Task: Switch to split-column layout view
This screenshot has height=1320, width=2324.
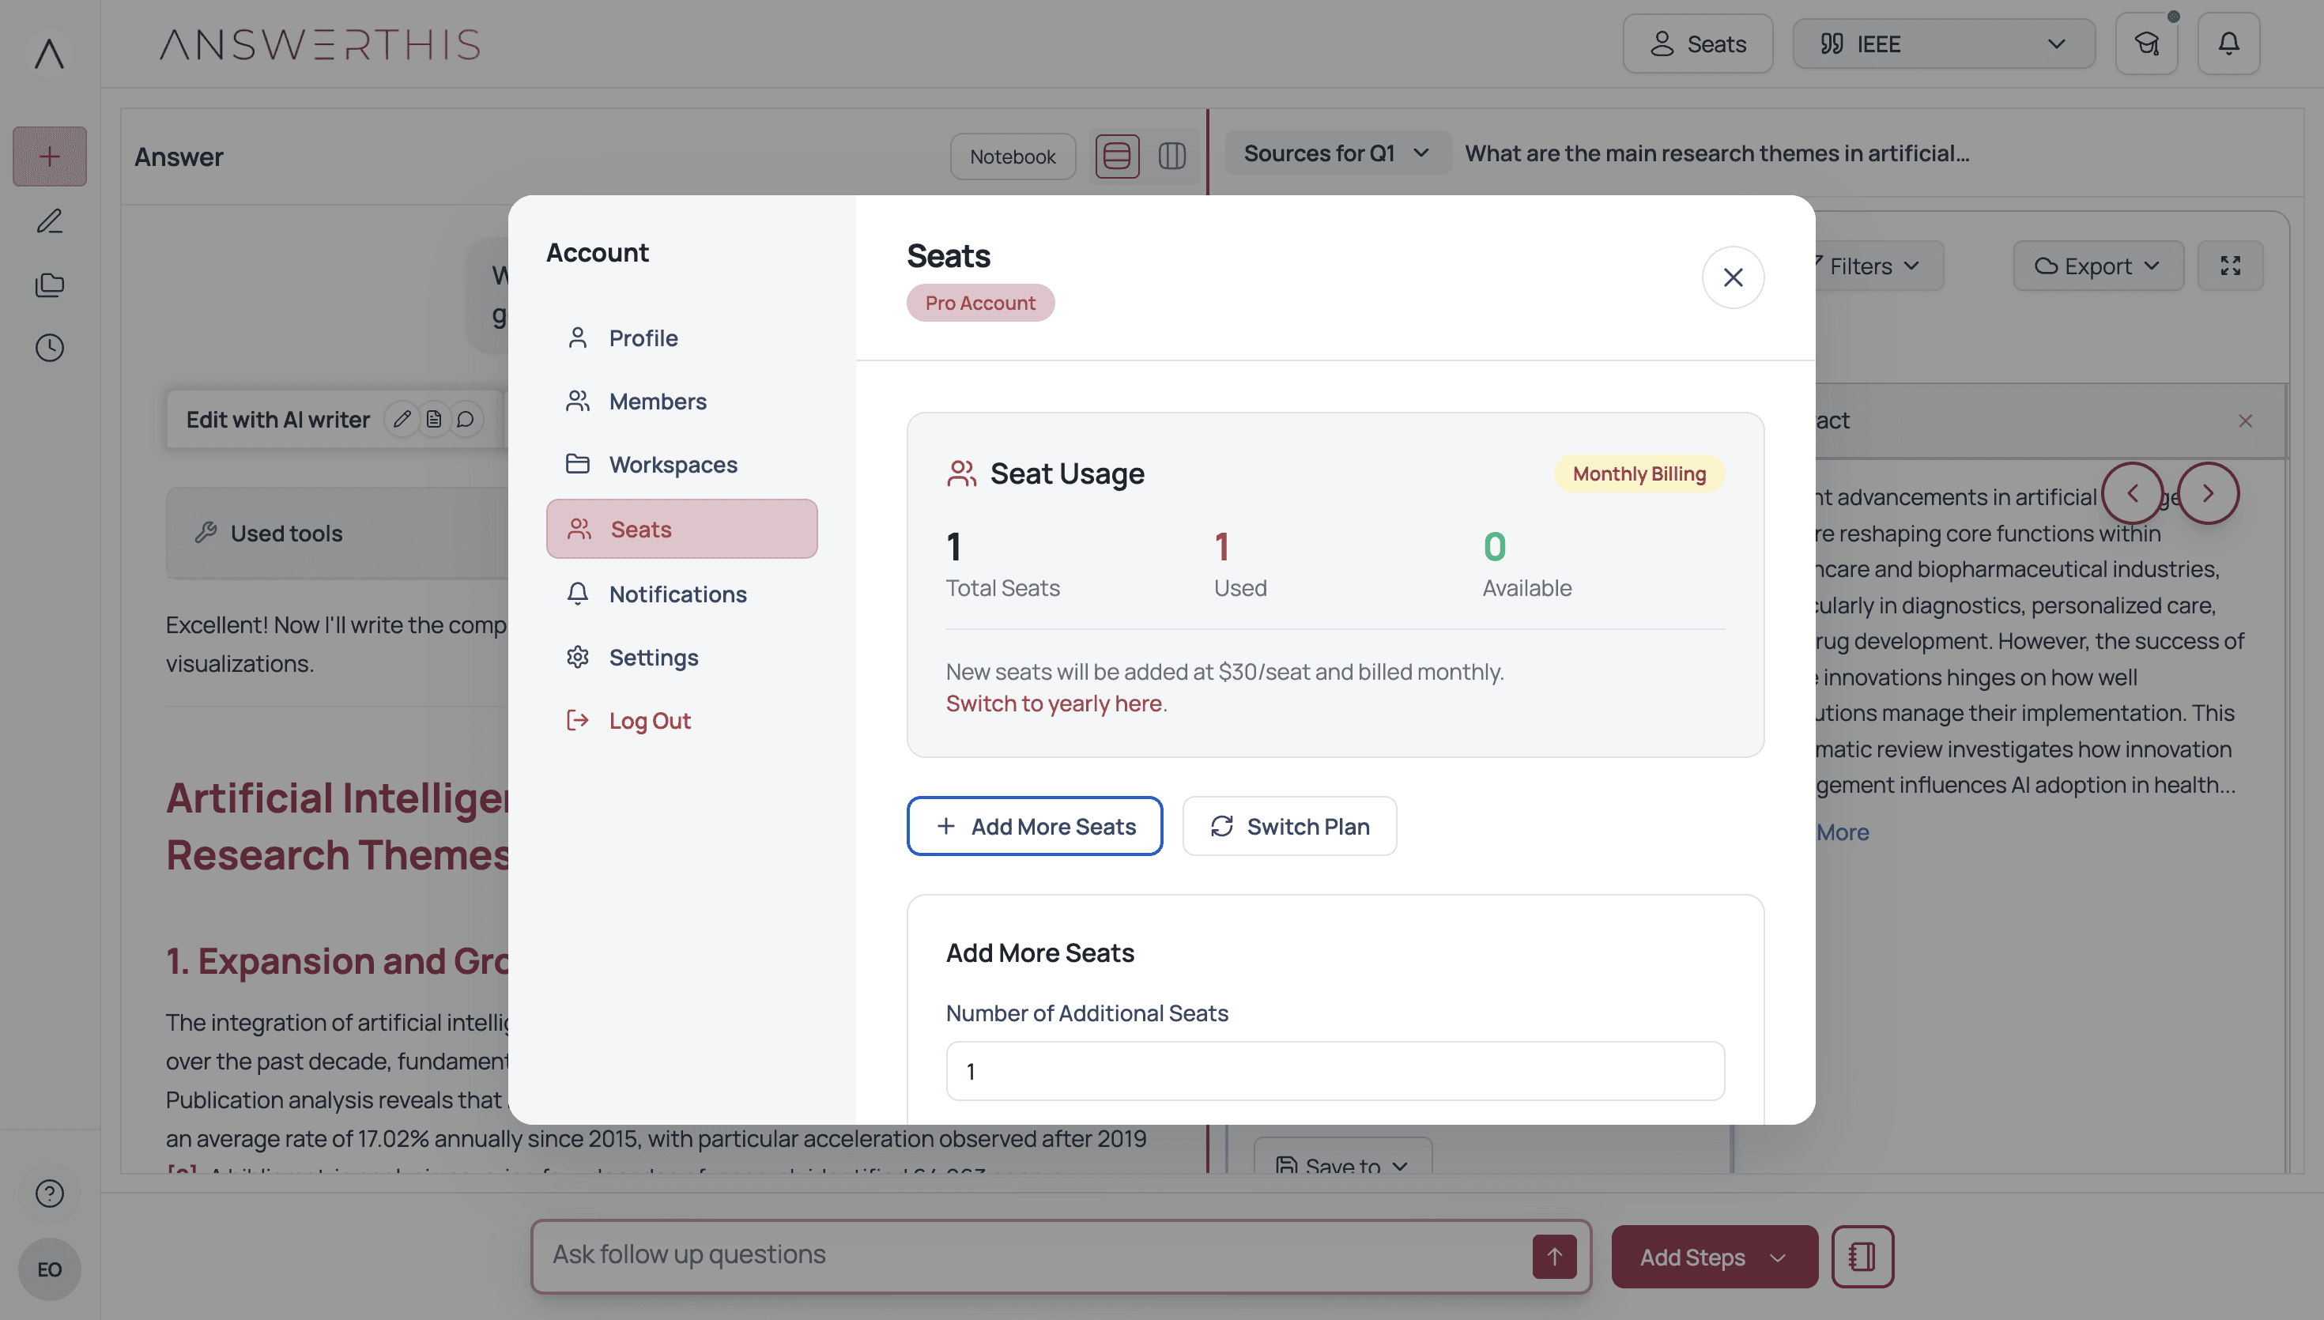Action: click(1171, 156)
